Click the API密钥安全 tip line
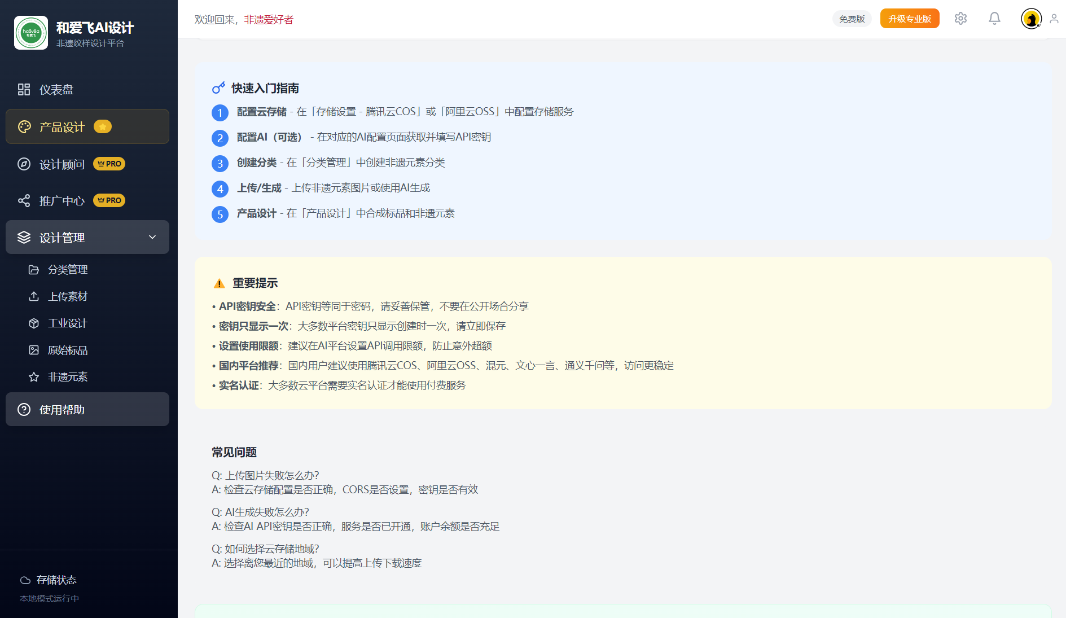 (x=370, y=306)
